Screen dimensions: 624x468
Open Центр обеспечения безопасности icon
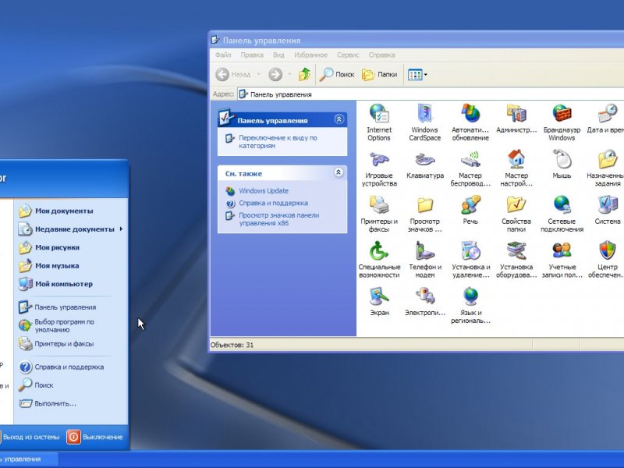coord(606,260)
